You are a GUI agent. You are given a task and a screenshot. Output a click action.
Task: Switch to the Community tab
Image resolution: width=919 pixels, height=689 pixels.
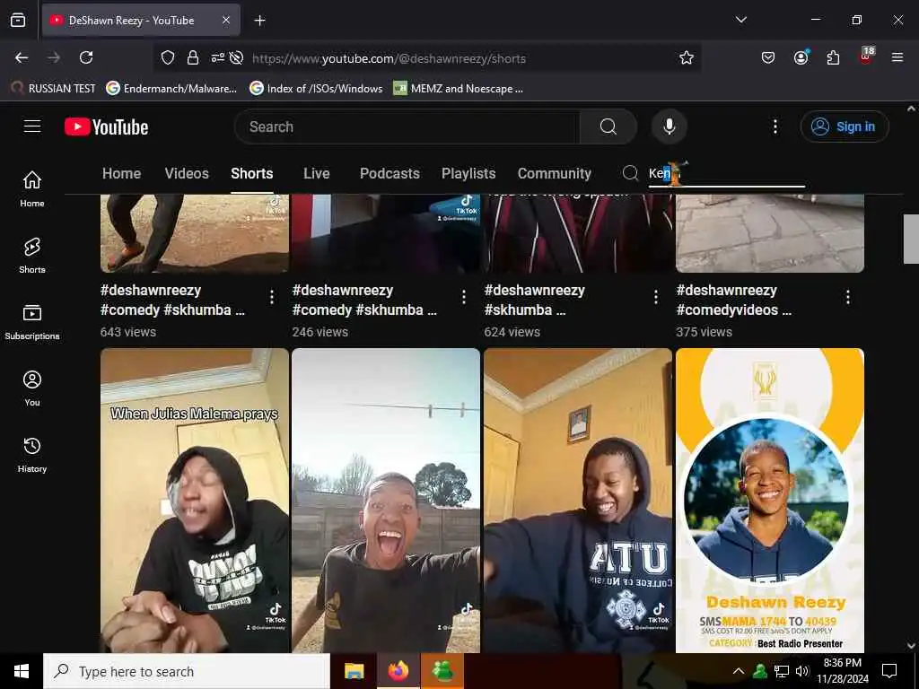tap(555, 173)
